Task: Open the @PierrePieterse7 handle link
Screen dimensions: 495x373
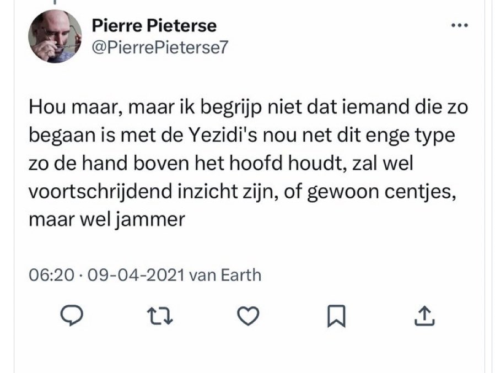Action: coord(160,47)
